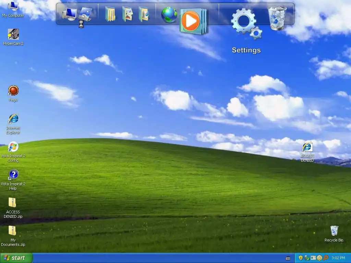Click the window-shaped tray icon
Viewport: 351px width, 263px height.
coord(313,258)
